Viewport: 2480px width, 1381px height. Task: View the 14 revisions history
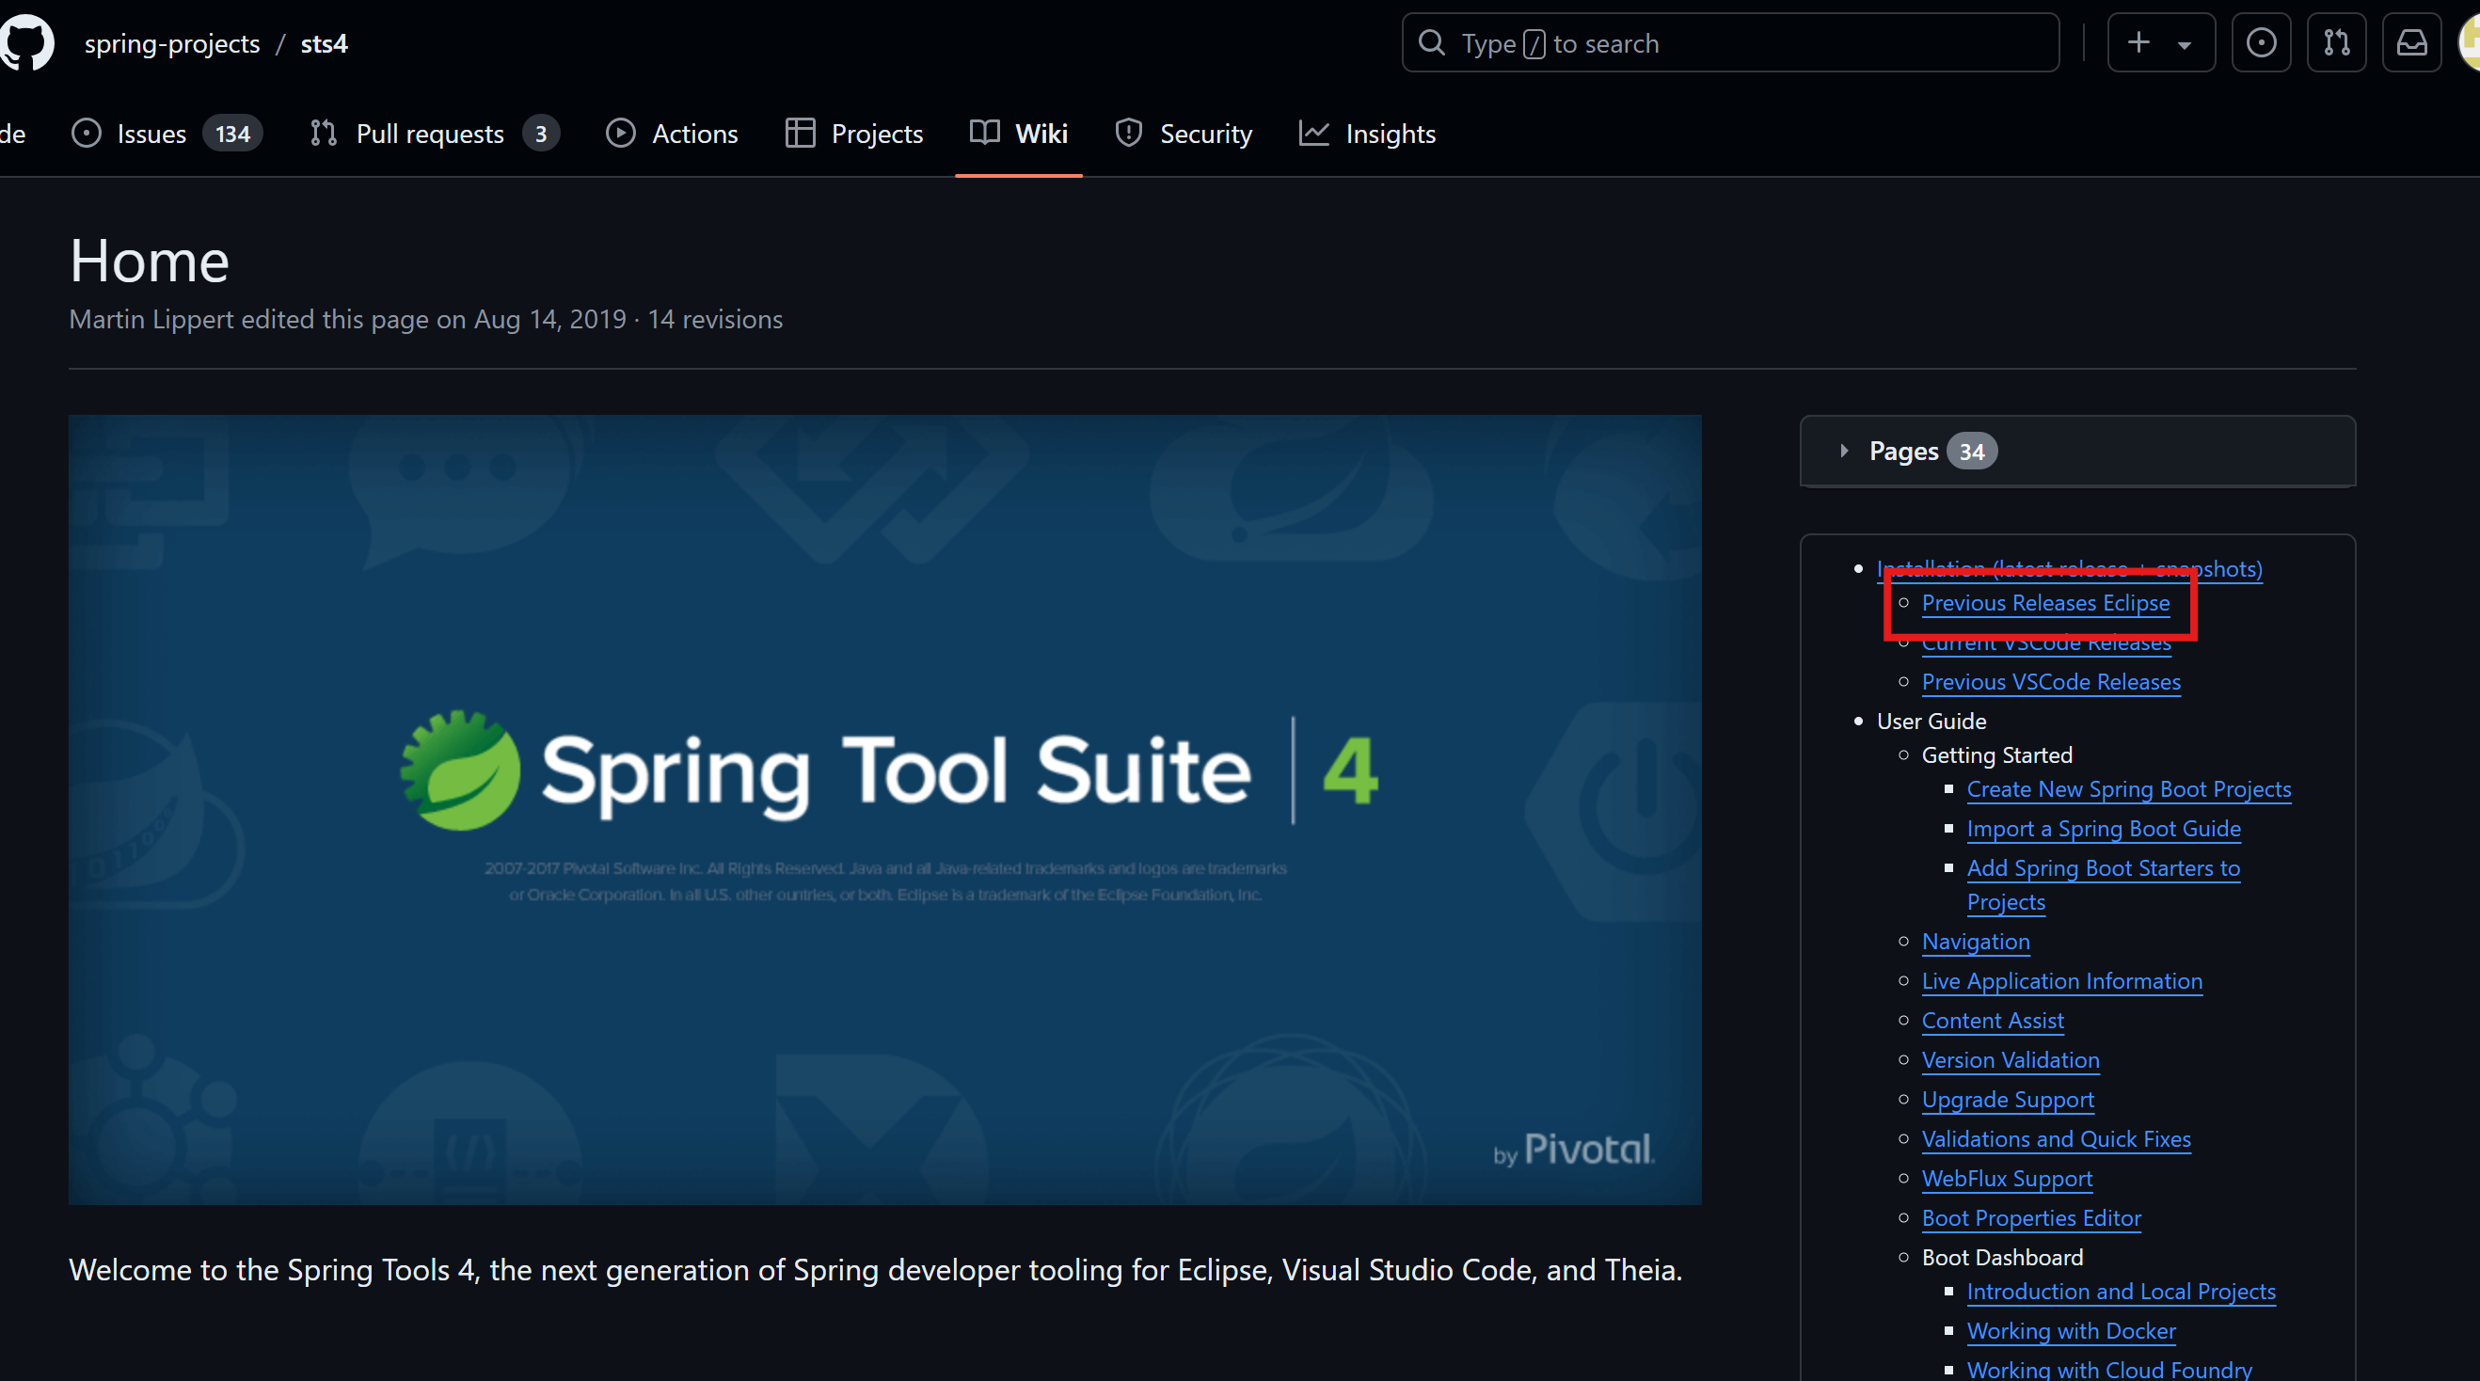[x=714, y=320]
